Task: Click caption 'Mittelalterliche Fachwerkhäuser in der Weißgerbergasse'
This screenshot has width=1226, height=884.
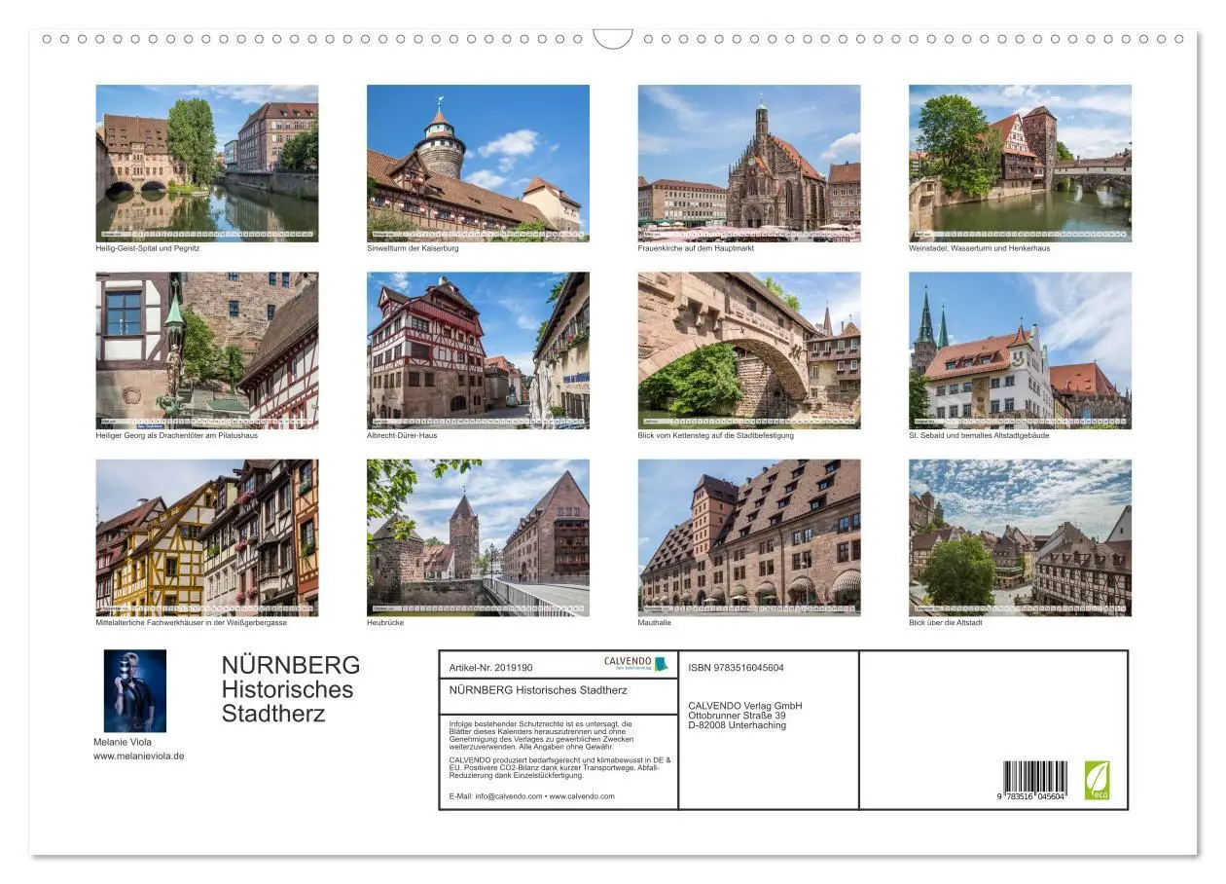Action: tap(192, 622)
